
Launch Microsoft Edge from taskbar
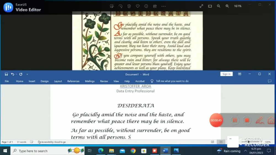pyautogui.click(x=101, y=151)
